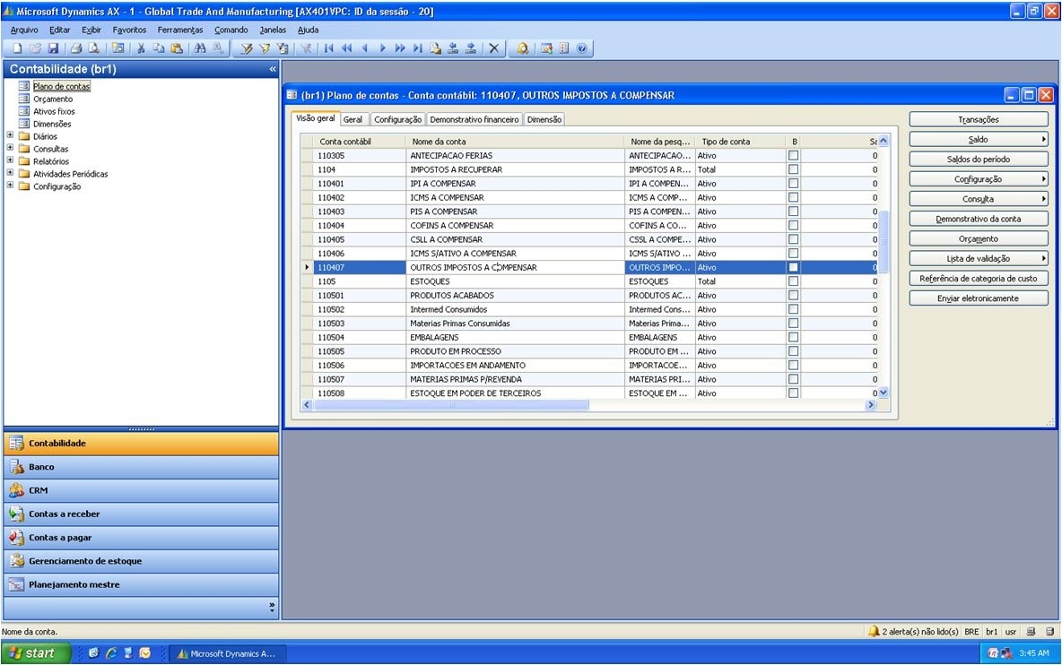
Task: Click the New record toolbar icon
Action: [x=18, y=48]
